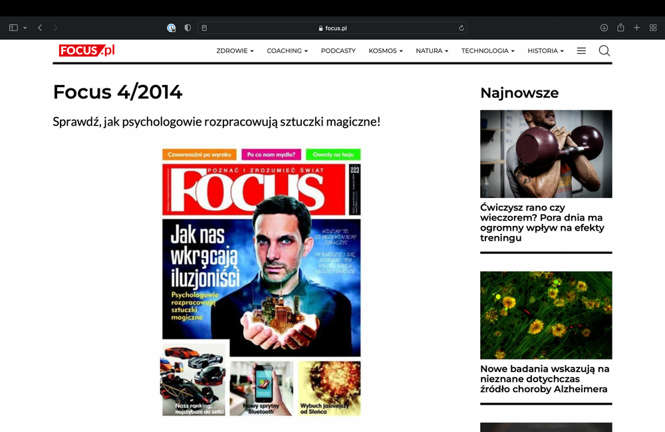The height and width of the screenshot is (432, 665).
Task: Show the tab overview grid icon
Action: pos(653,27)
